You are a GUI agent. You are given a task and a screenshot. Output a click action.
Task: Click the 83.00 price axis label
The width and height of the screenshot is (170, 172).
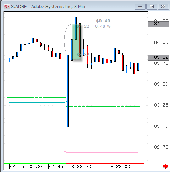(161, 126)
